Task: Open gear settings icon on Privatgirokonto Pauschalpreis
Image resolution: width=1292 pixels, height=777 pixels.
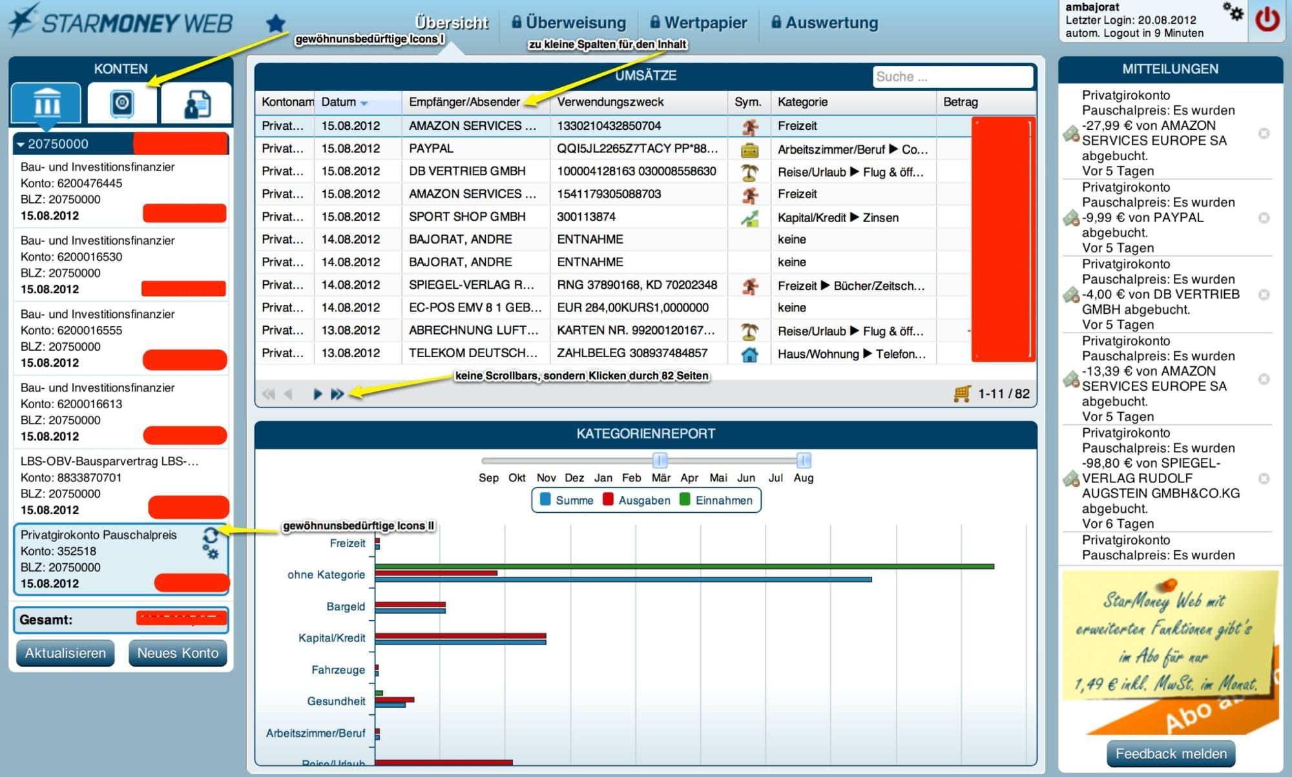Action: tap(211, 552)
